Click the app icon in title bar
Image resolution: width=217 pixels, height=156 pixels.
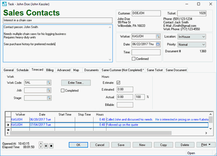[x=4, y=4]
